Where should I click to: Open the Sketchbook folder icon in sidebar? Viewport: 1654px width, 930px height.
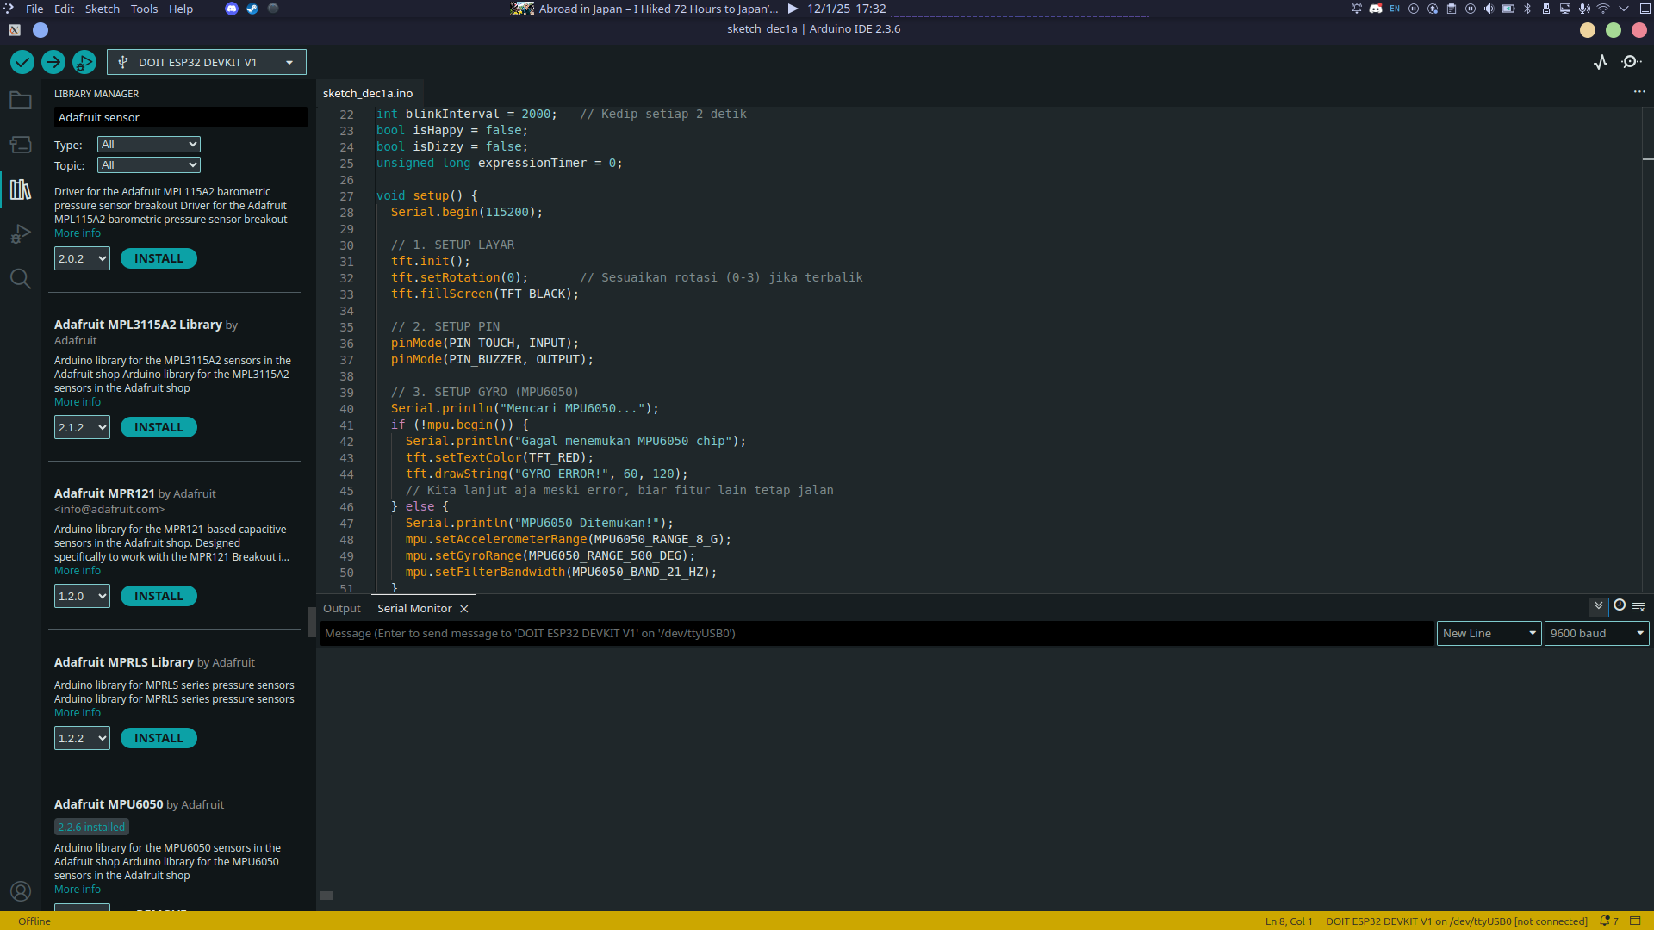click(21, 101)
